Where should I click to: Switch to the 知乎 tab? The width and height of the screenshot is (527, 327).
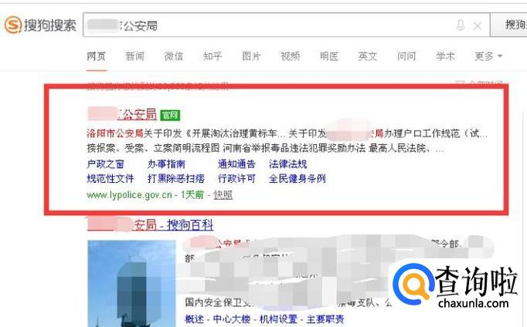pyautogui.click(x=212, y=56)
